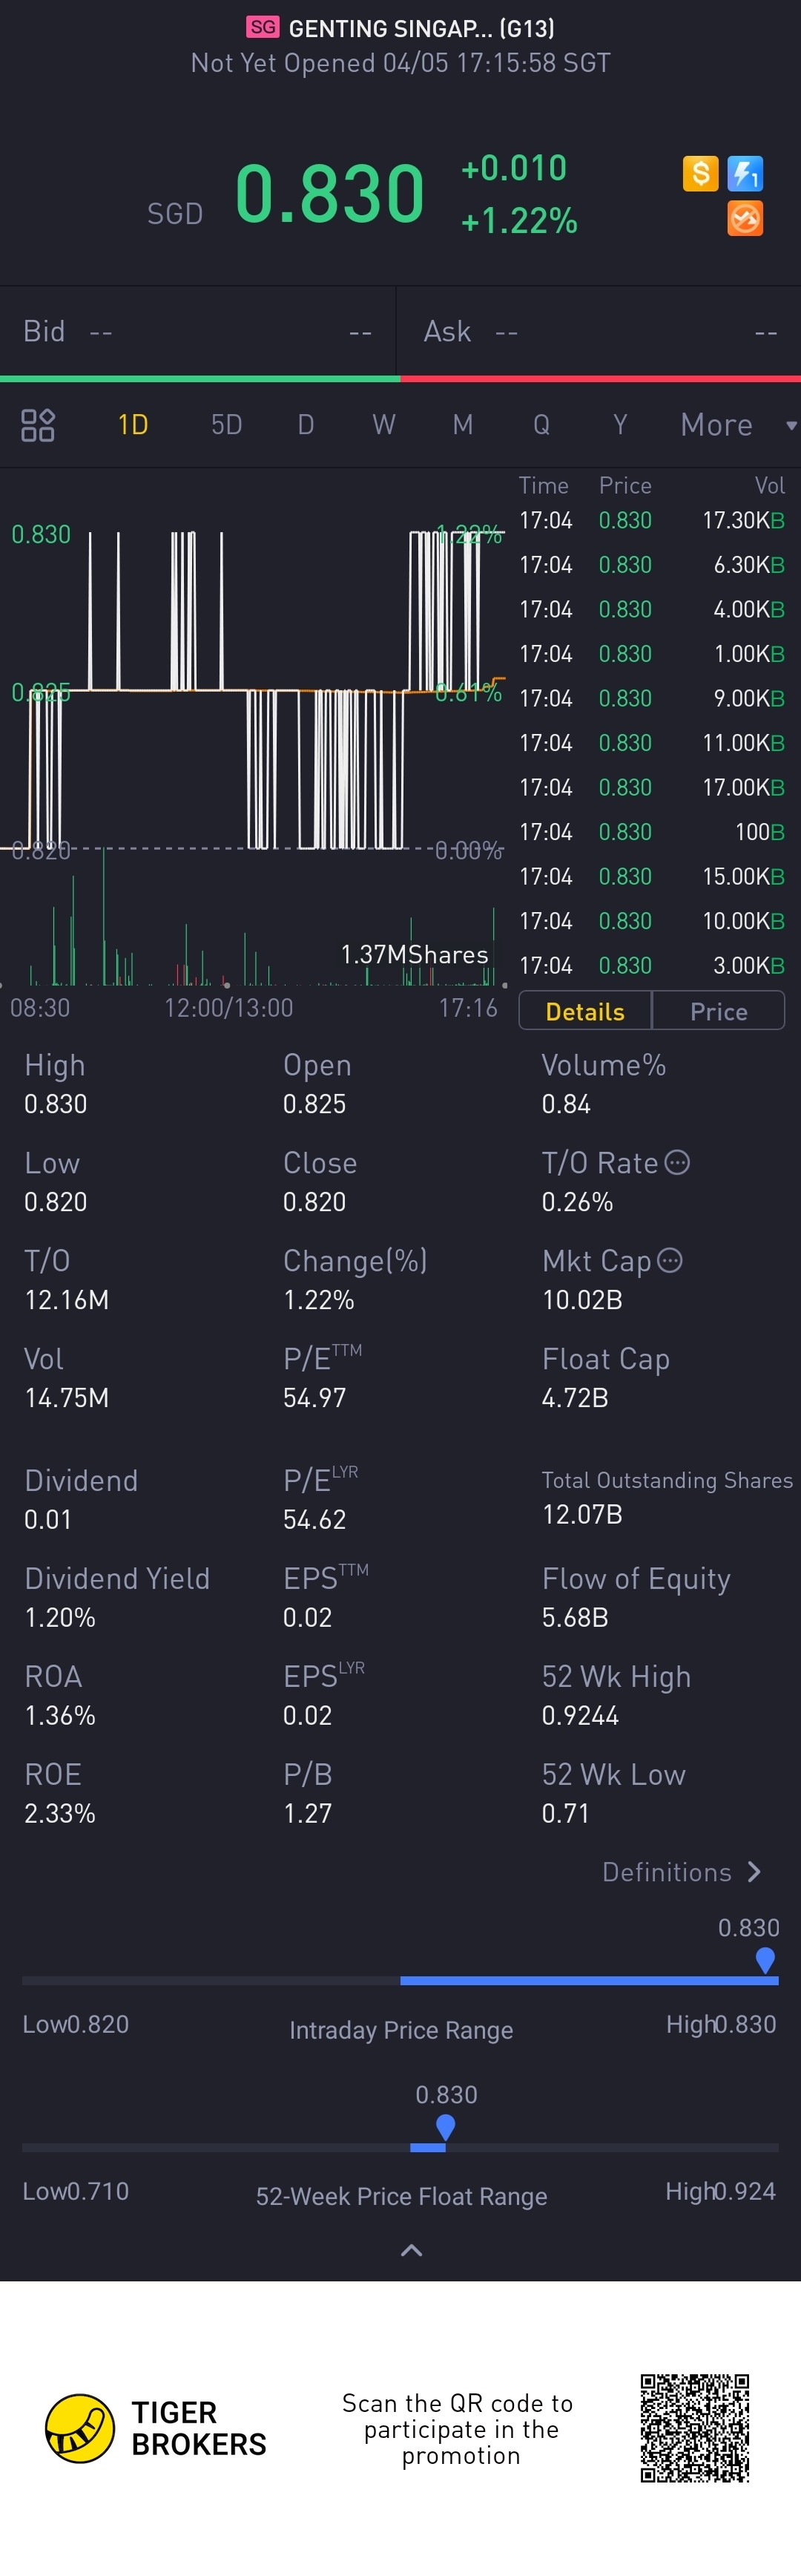Switch to the Price toggle
The image size is (801, 2576).
pyautogui.click(x=718, y=1011)
